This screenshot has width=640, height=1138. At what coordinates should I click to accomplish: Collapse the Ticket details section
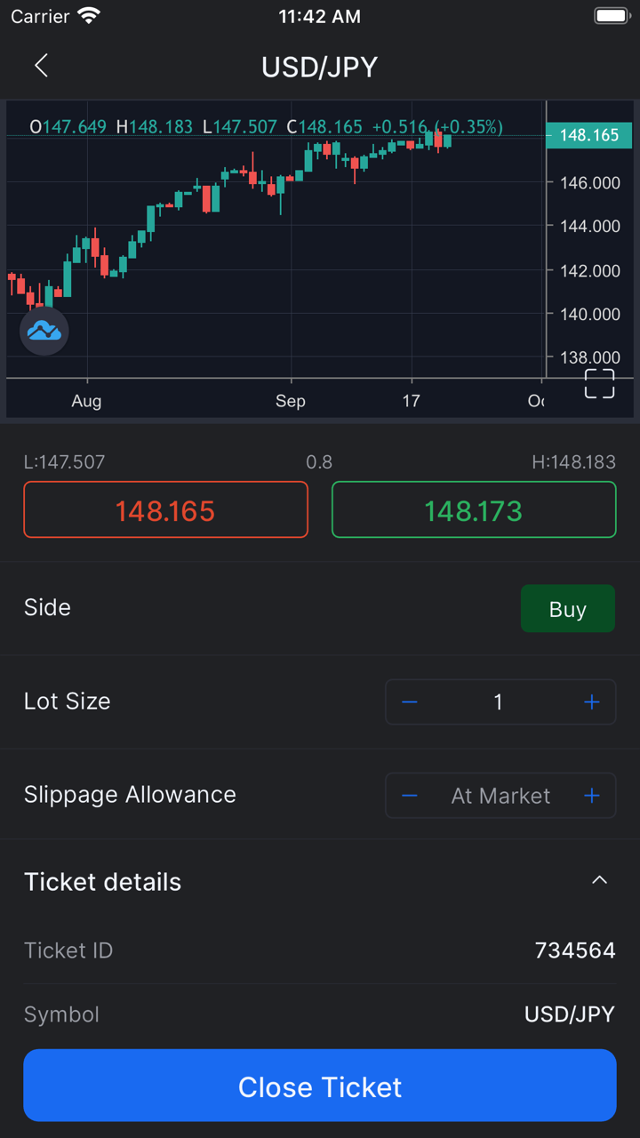click(x=599, y=880)
